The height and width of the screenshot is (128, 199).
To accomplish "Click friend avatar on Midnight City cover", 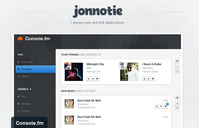I will (68, 66).
